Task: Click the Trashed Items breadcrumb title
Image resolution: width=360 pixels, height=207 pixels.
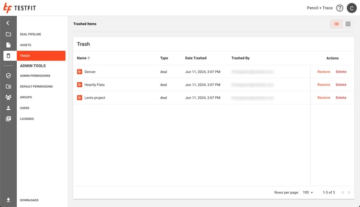Action: (x=85, y=24)
